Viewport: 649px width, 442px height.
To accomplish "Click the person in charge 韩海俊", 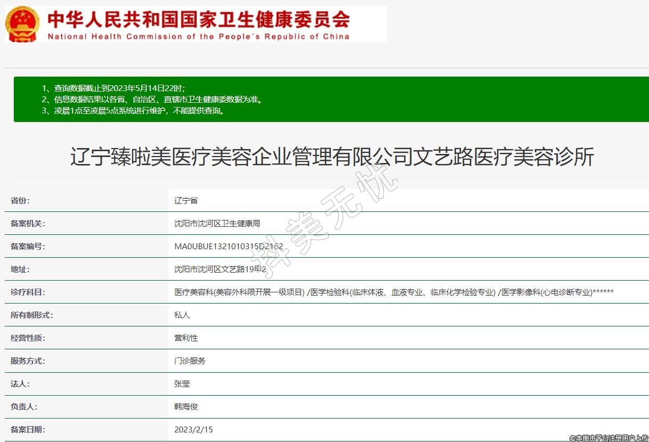I will (x=186, y=407).
